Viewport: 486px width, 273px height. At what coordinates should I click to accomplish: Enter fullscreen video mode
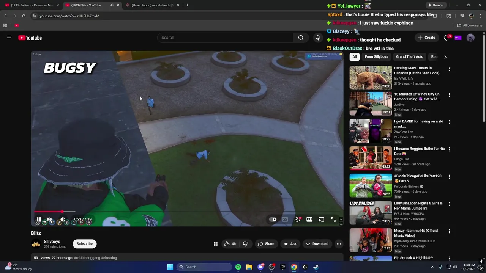click(x=334, y=220)
